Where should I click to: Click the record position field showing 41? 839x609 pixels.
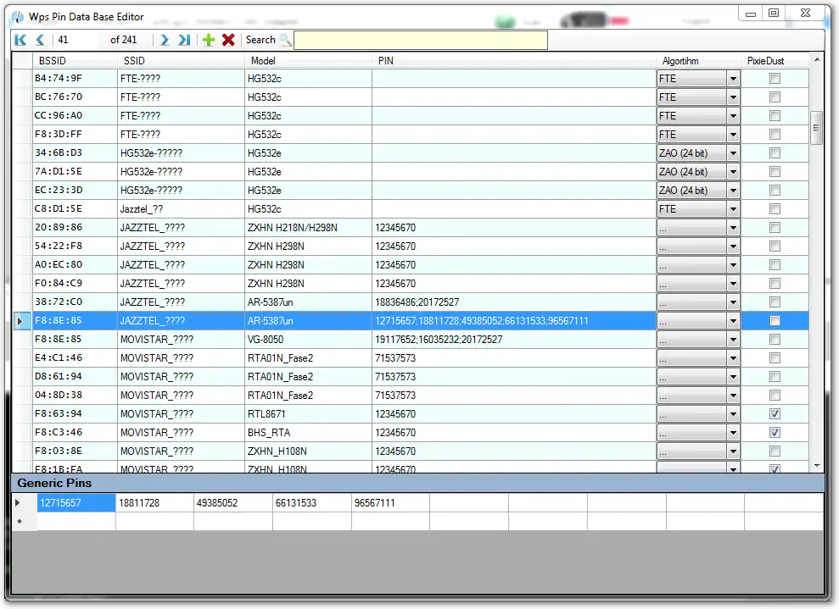click(x=77, y=40)
